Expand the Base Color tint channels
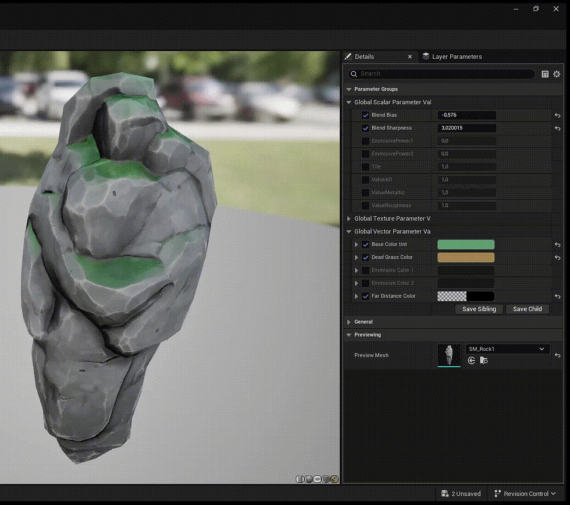The height and width of the screenshot is (505, 570). click(x=356, y=245)
